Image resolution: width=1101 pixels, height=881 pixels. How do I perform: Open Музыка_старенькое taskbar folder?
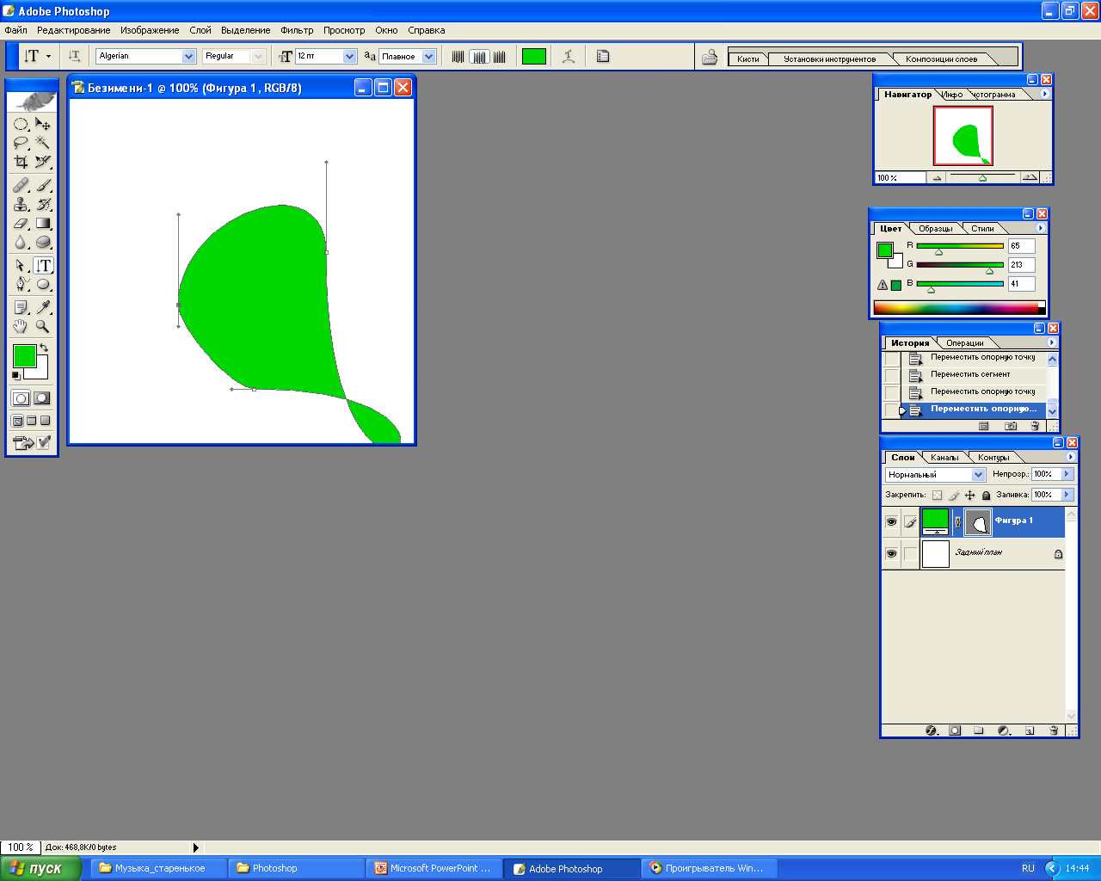pyautogui.click(x=160, y=868)
